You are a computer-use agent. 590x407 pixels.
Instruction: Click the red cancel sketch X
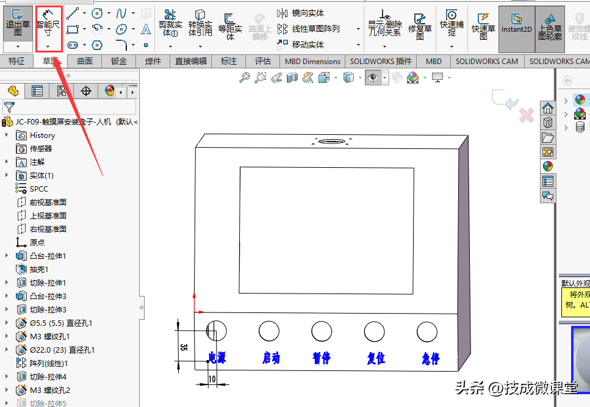[x=527, y=115]
